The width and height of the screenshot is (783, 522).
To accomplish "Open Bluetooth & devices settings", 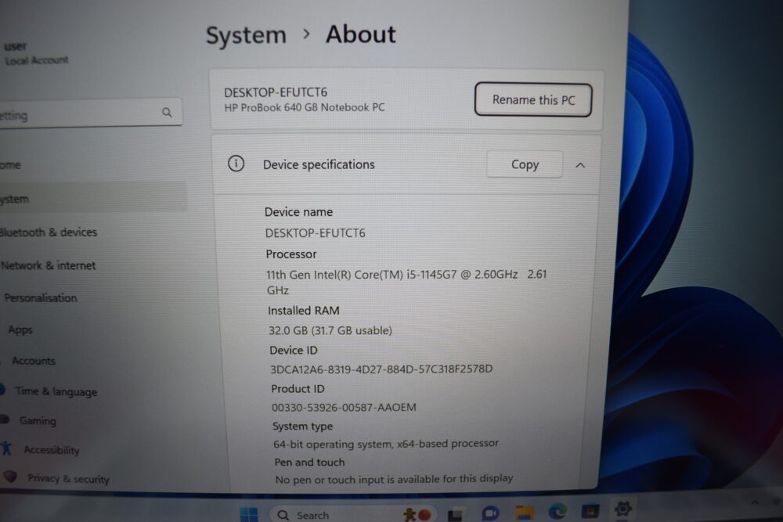I will [x=49, y=232].
